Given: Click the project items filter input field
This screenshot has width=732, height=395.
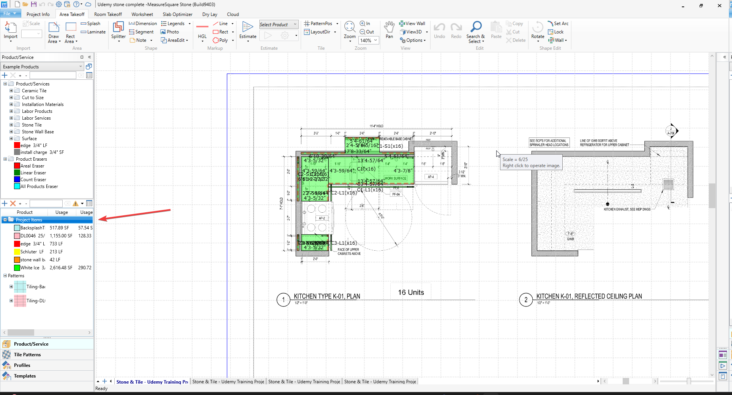Looking at the screenshot, I should point(46,204).
